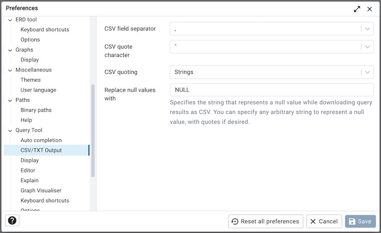
Task: Close the Preferences dialog with X icon
Action: tap(369, 9)
